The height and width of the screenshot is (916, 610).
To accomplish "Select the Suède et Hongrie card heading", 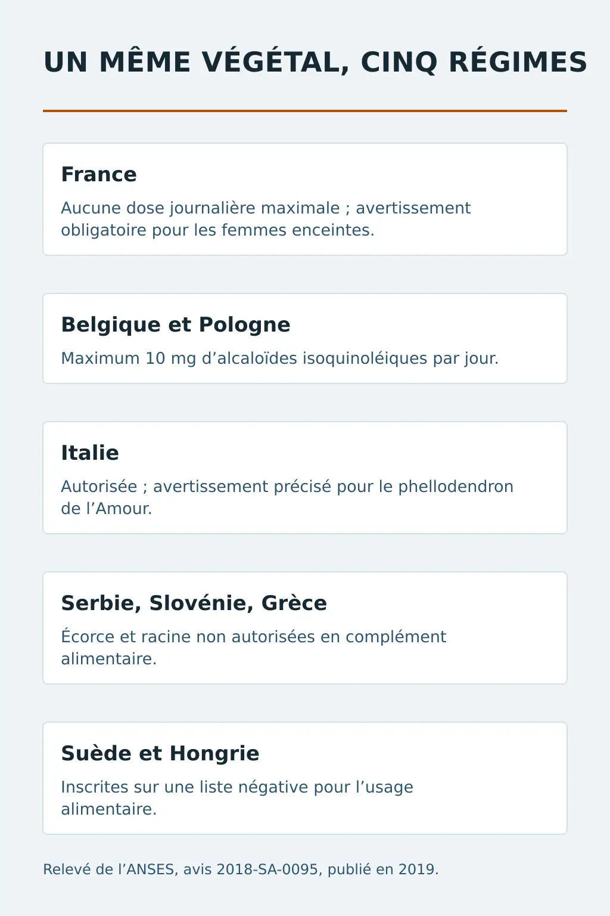I will (160, 753).
